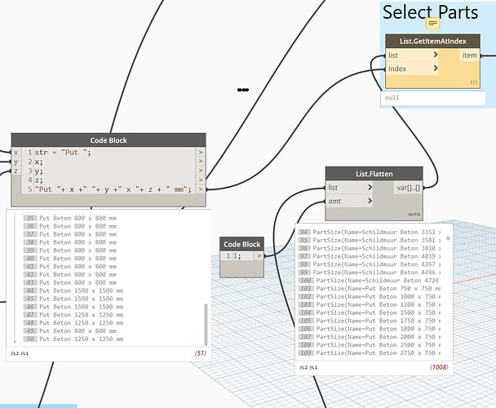
Task: Expand list port chevron on List.GetItemAtIndex
Action: [436, 55]
